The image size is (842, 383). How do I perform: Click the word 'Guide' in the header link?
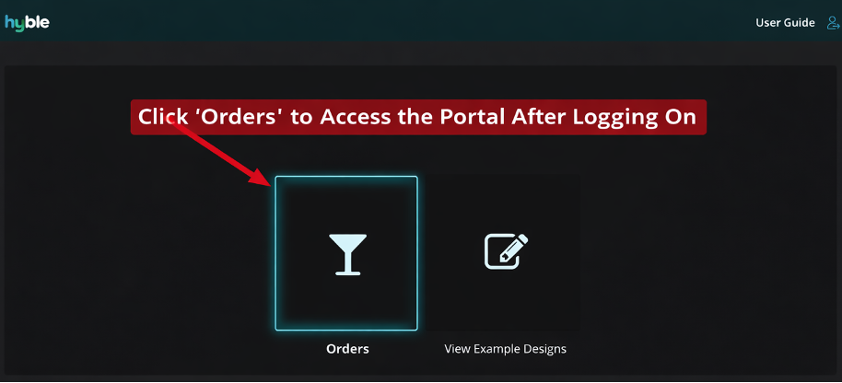[x=801, y=23]
